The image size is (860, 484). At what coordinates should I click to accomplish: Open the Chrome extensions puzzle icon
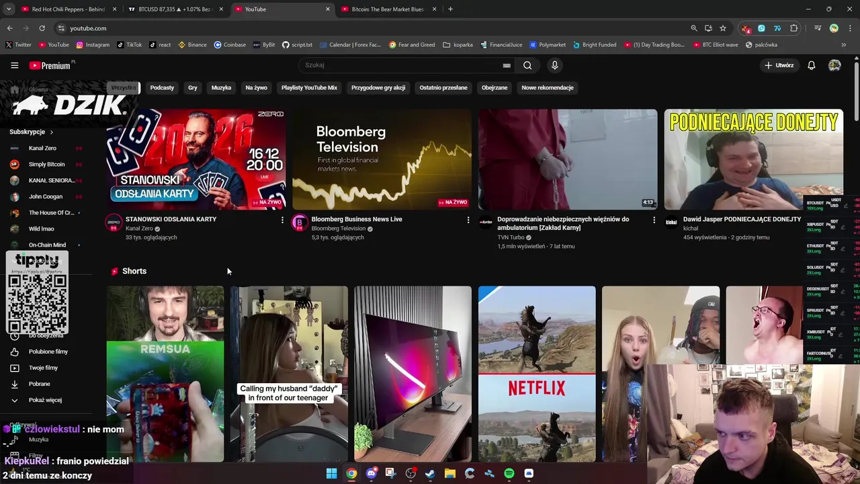click(x=794, y=28)
